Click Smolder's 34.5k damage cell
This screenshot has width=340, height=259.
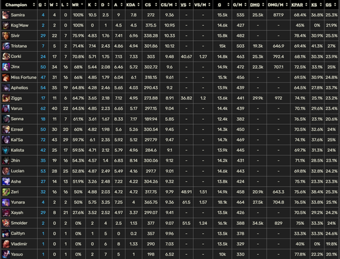click(258, 223)
